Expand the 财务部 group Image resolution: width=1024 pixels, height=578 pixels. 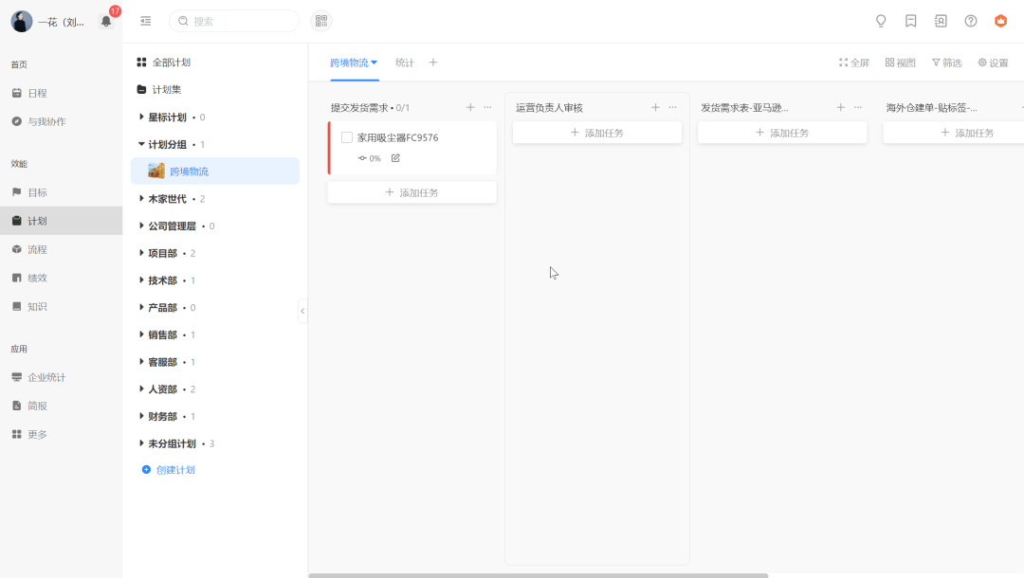point(141,416)
